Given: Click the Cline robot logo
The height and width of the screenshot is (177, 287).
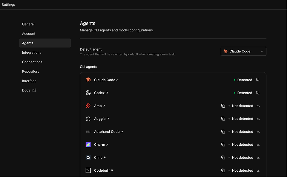Looking at the screenshot, I should pyautogui.click(x=88, y=157).
